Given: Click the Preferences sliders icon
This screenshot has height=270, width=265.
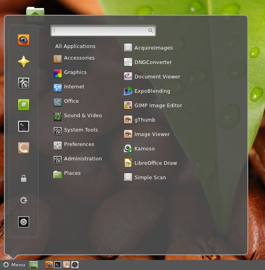Looking at the screenshot, I should point(58,146).
